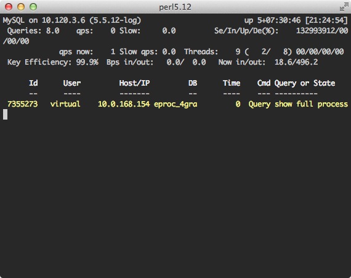Click the Id column header
The height and width of the screenshot is (278, 351).
click(x=33, y=83)
